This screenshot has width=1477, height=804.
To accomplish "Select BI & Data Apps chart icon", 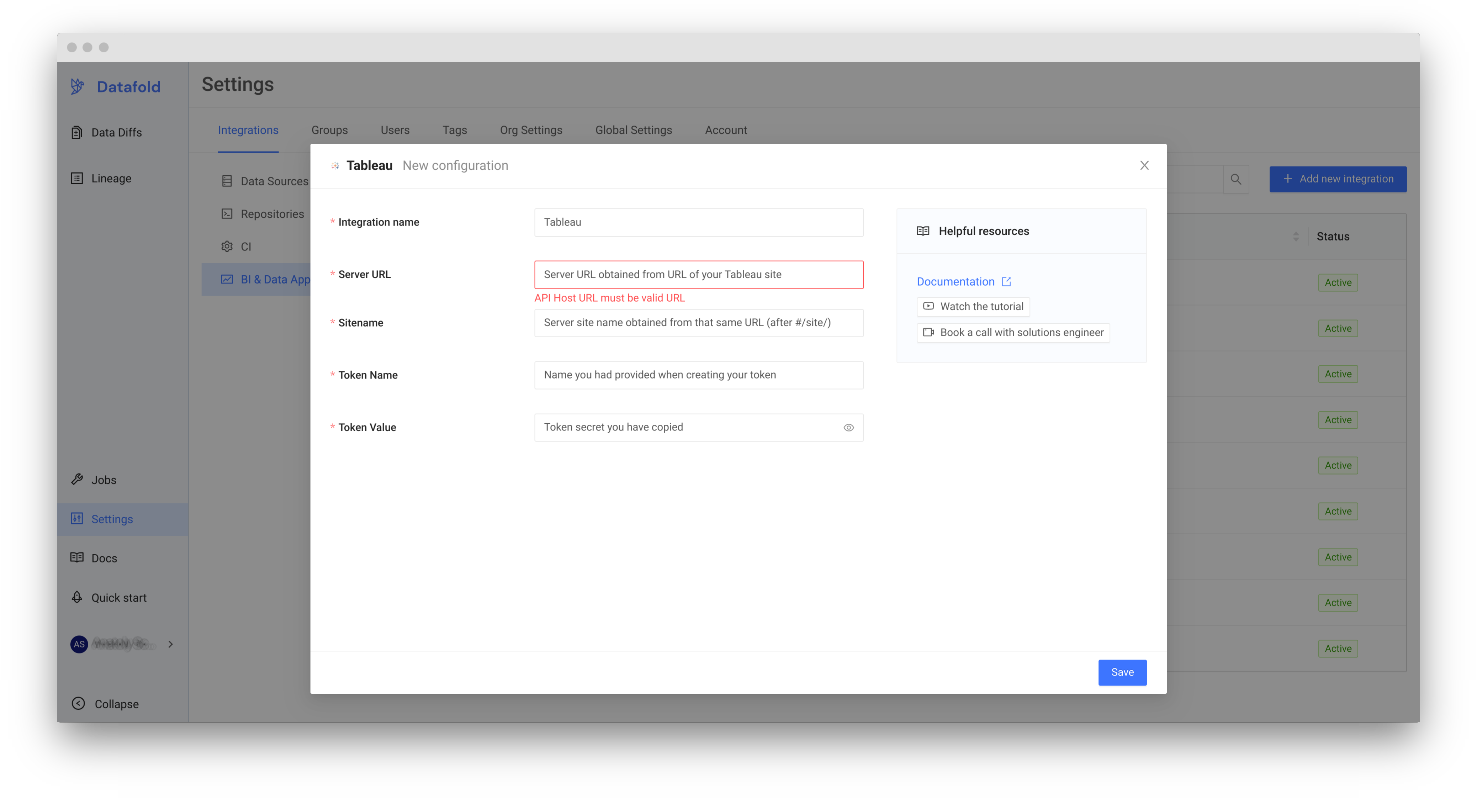I will tap(227, 279).
